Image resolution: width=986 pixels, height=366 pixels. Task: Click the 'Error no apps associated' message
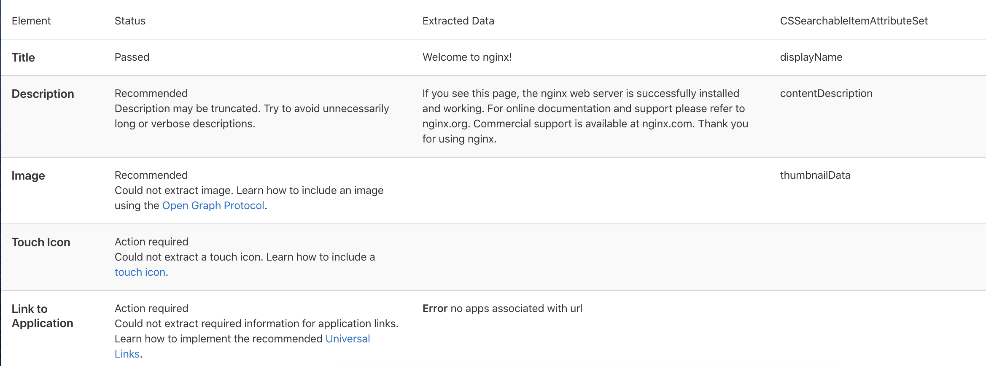pyautogui.click(x=502, y=308)
